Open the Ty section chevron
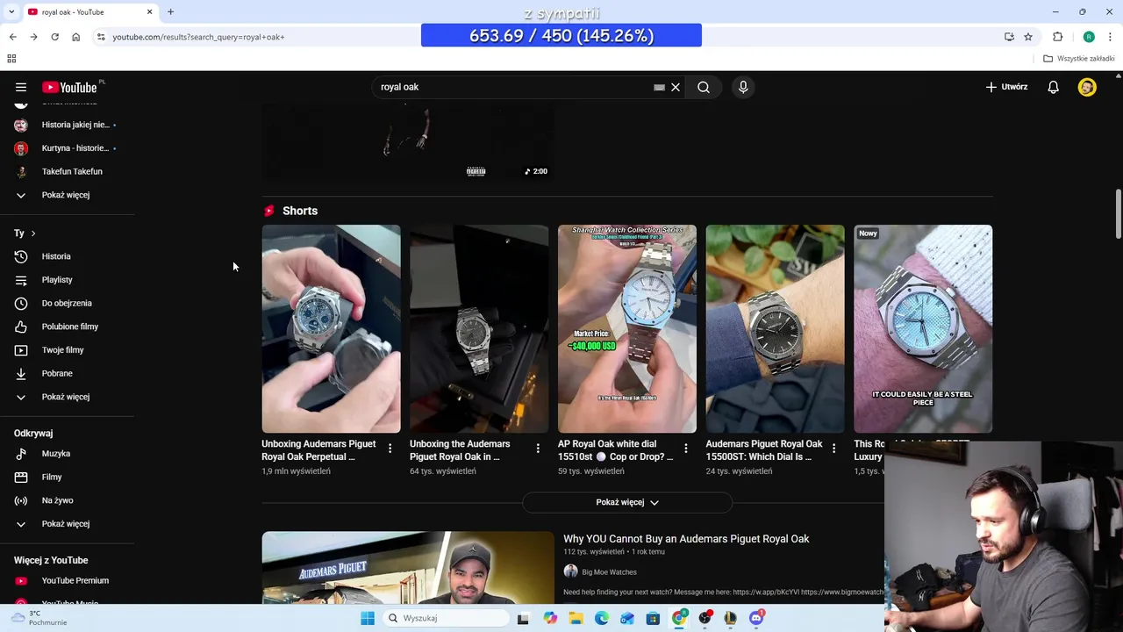Screen dimensions: 1123x632 click(33, 233)
